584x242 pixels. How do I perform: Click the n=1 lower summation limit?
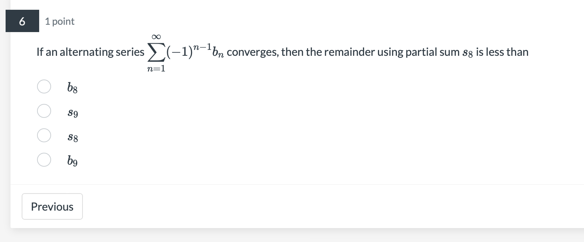[x=156, y=68]
